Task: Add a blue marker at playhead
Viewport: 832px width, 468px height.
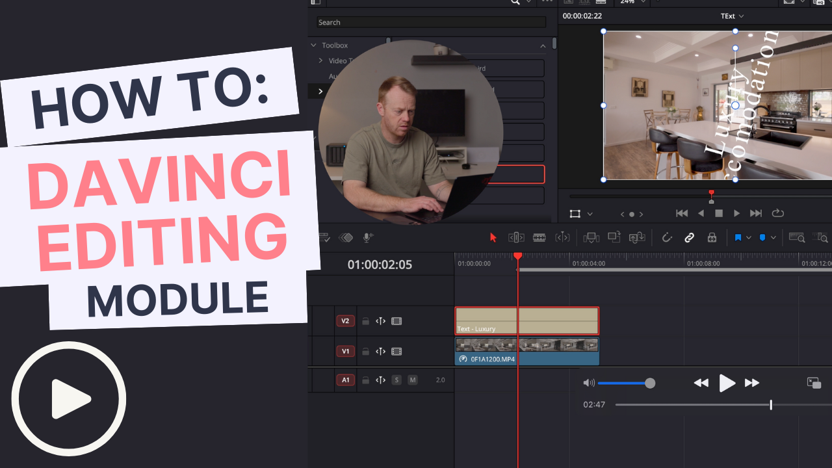Action: point(762,238)
